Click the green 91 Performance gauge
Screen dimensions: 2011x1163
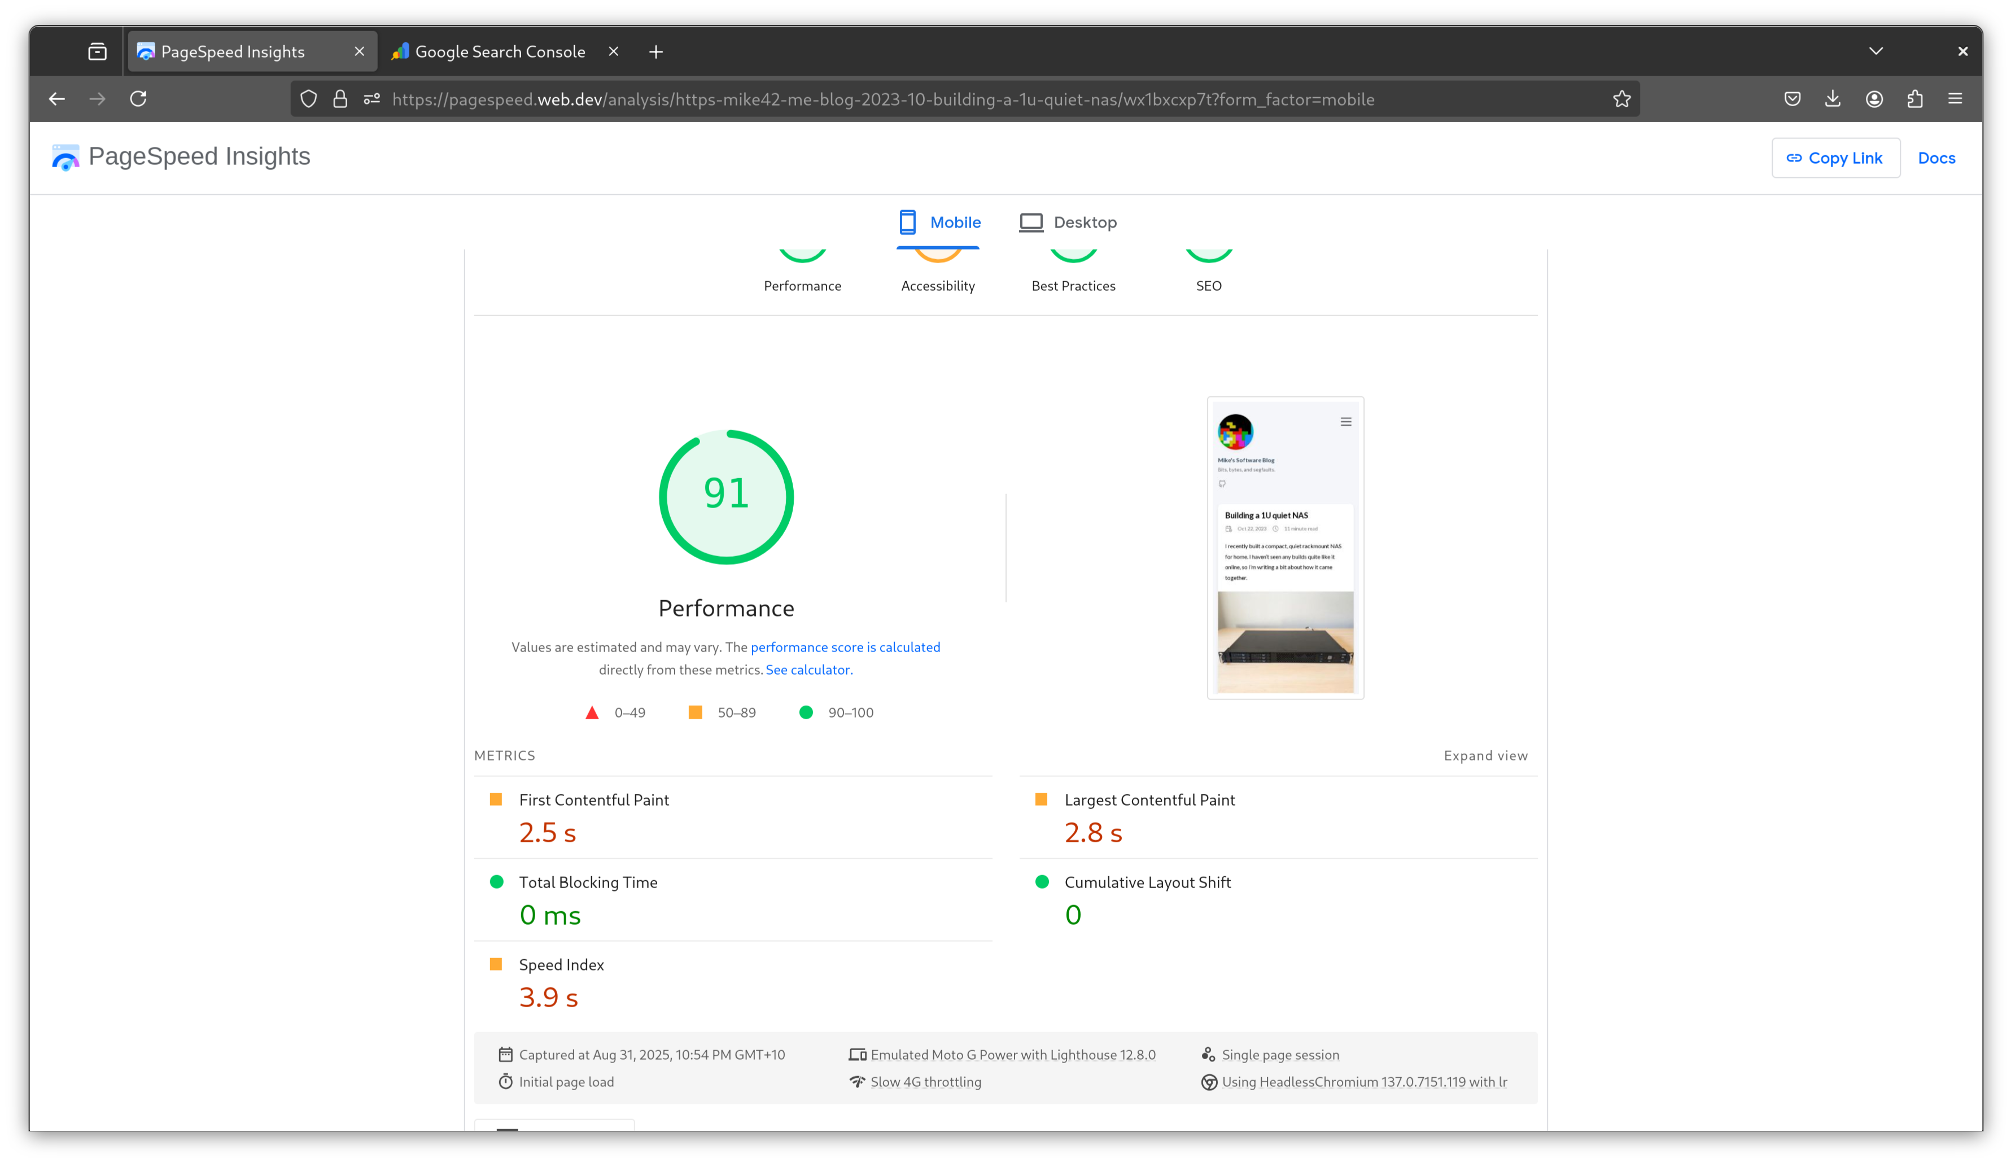click(726, 496)
